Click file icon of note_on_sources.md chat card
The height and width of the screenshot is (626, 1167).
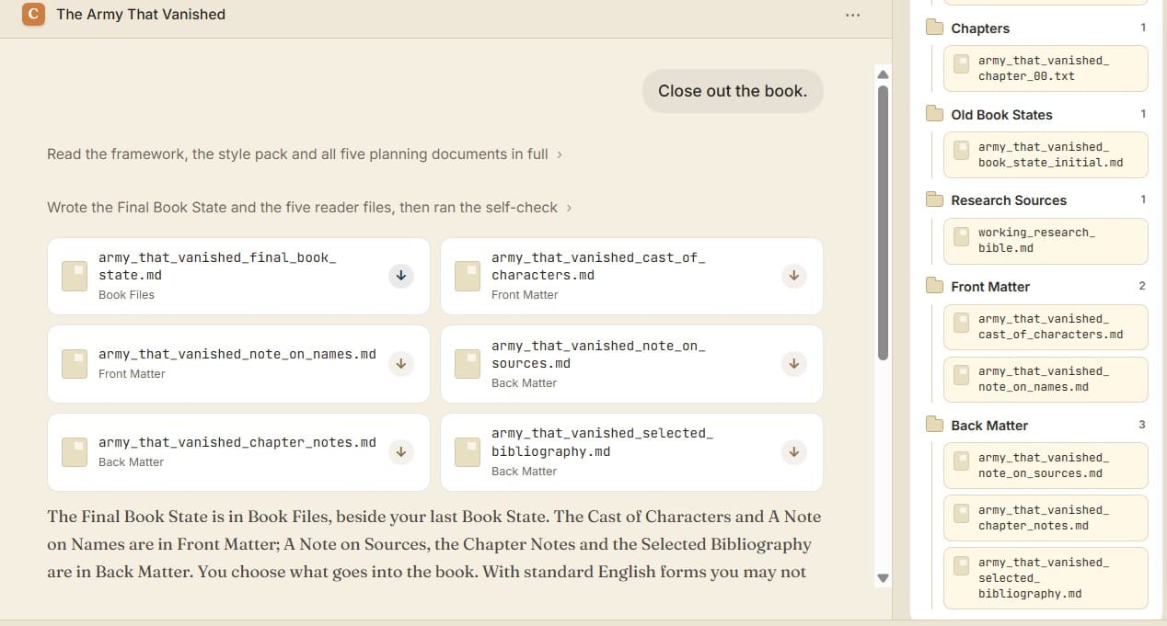tap(468, 364)
